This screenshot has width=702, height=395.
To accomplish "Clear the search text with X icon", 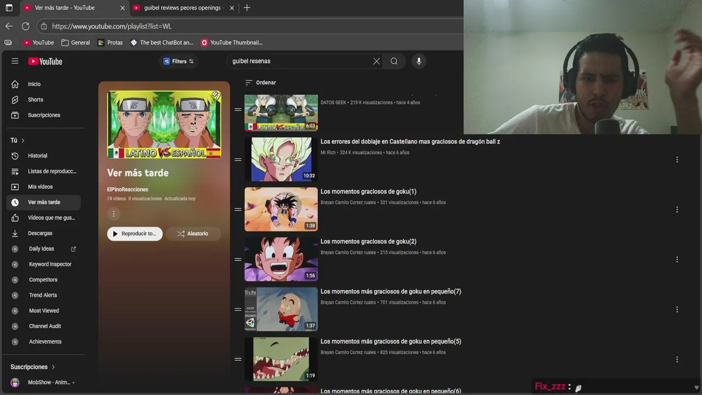I will (x=376, y=61).
